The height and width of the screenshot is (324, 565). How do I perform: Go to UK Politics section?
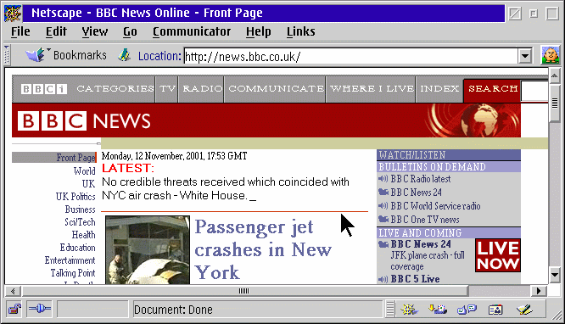point(76,197)
